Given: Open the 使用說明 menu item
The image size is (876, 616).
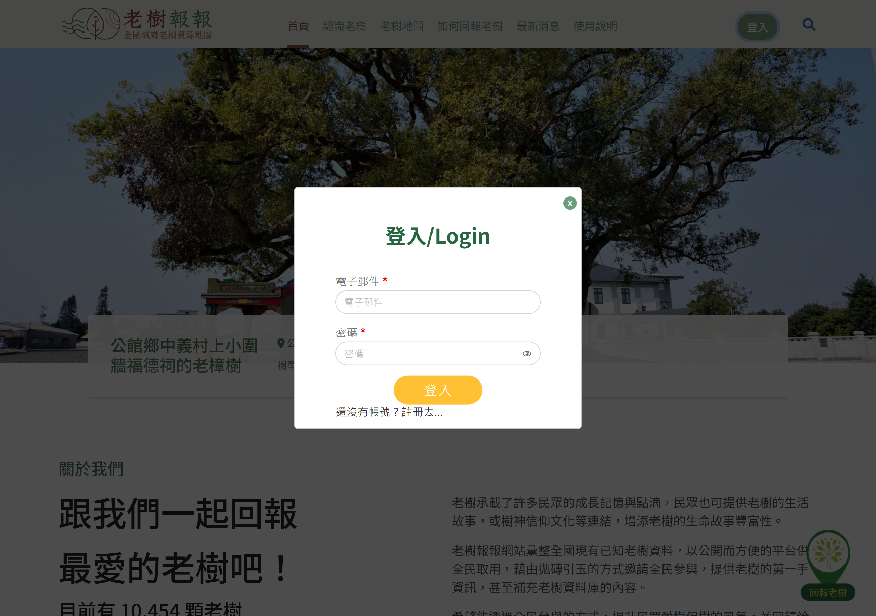Looking at the screenshot, I should (595, 26).
